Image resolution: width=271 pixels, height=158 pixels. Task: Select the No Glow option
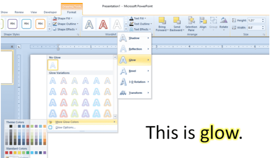(53, 65)
